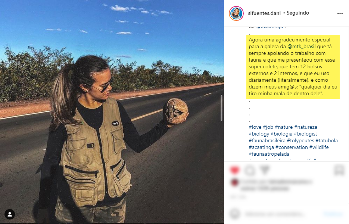Screen dimensions: 349x224
Task: Open the #tatubola hashtag
Action: [327, 140]
